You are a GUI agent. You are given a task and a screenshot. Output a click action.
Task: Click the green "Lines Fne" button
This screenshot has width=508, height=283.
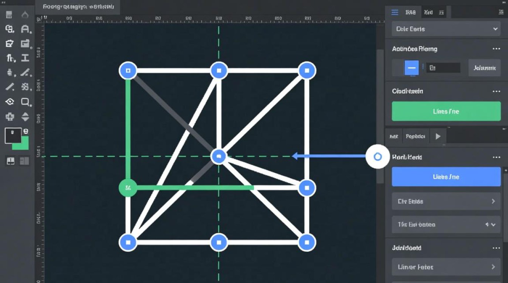coord(446,111)
